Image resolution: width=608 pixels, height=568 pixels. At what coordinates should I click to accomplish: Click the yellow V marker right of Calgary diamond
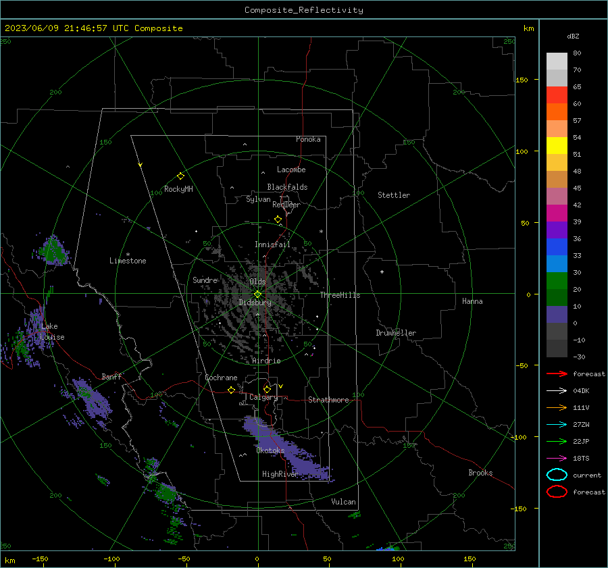click(x=281, y=386)
